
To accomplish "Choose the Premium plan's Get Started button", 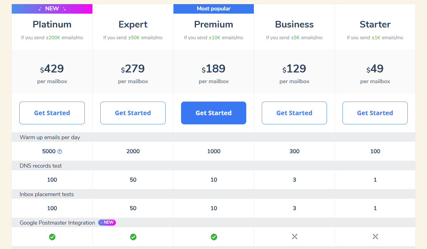I will point(214,113).
